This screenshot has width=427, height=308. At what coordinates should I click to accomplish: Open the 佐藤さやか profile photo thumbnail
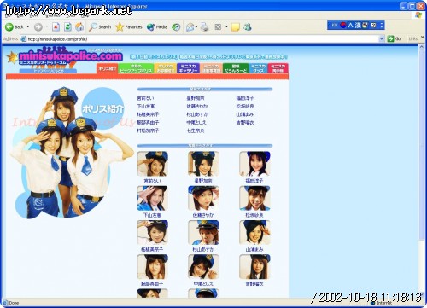203,198
